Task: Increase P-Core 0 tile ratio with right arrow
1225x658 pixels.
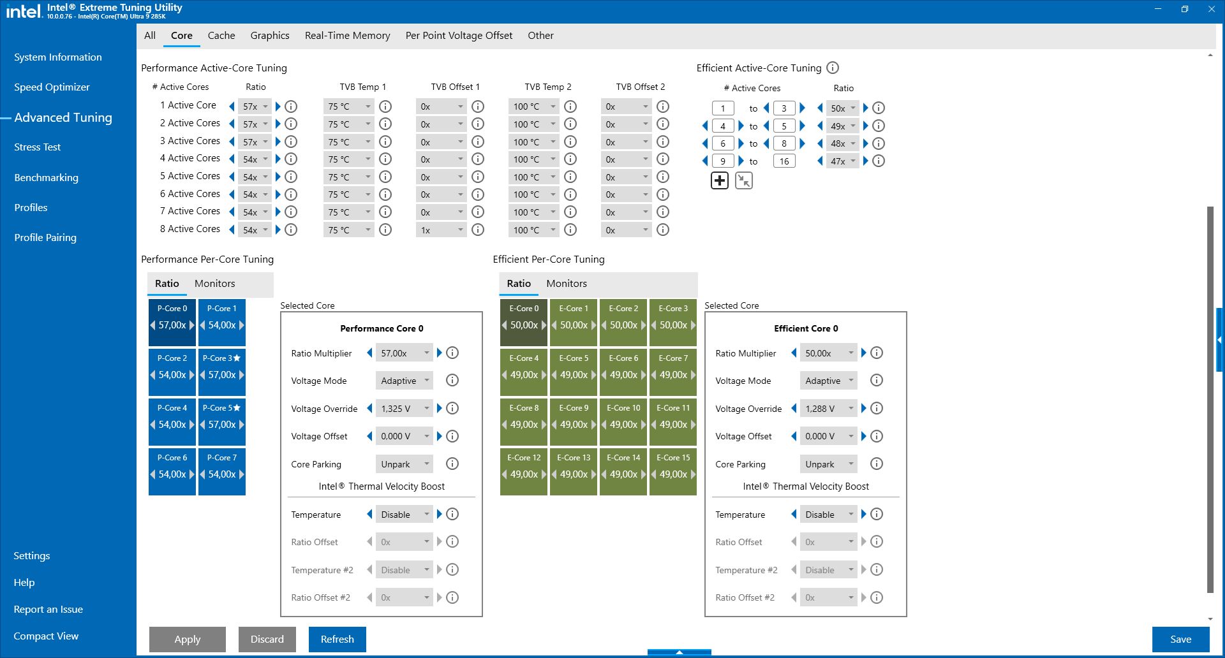Action: [x=191, y=325]
